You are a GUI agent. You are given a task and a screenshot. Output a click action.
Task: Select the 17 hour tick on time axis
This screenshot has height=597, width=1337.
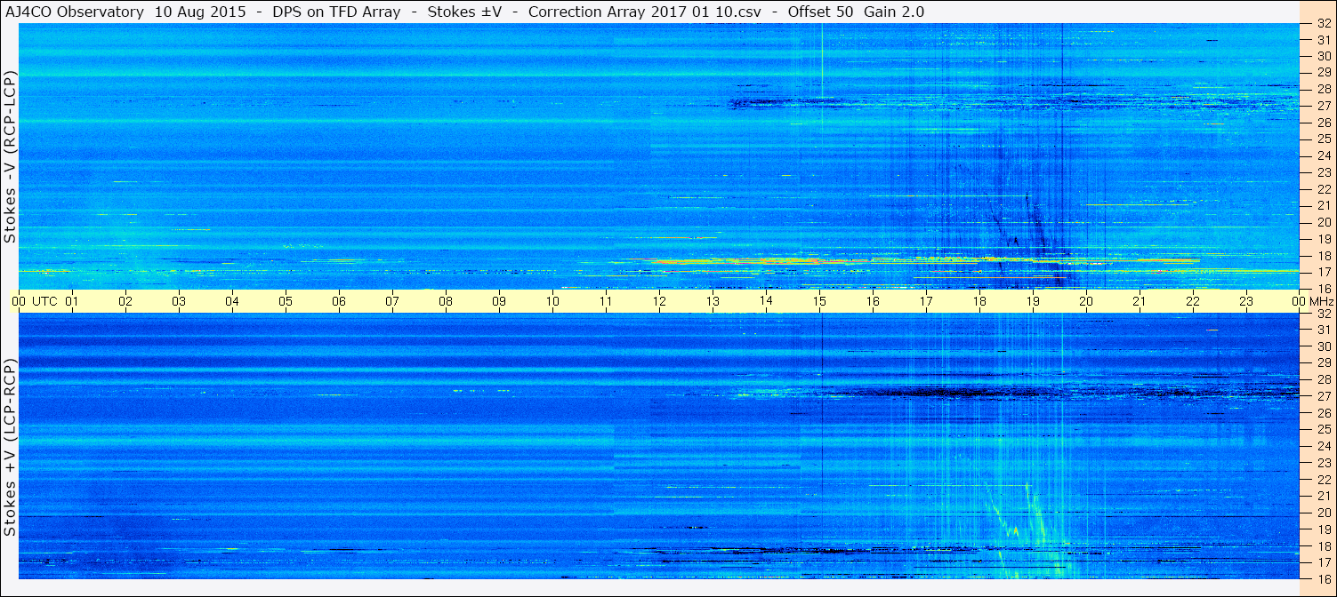point(926,301)
